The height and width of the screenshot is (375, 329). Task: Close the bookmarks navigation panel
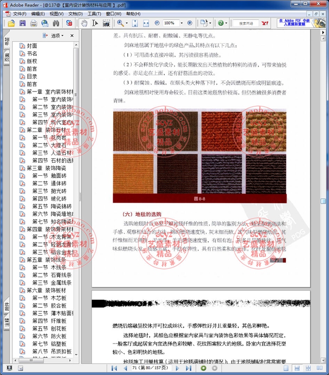pos(72,36)
